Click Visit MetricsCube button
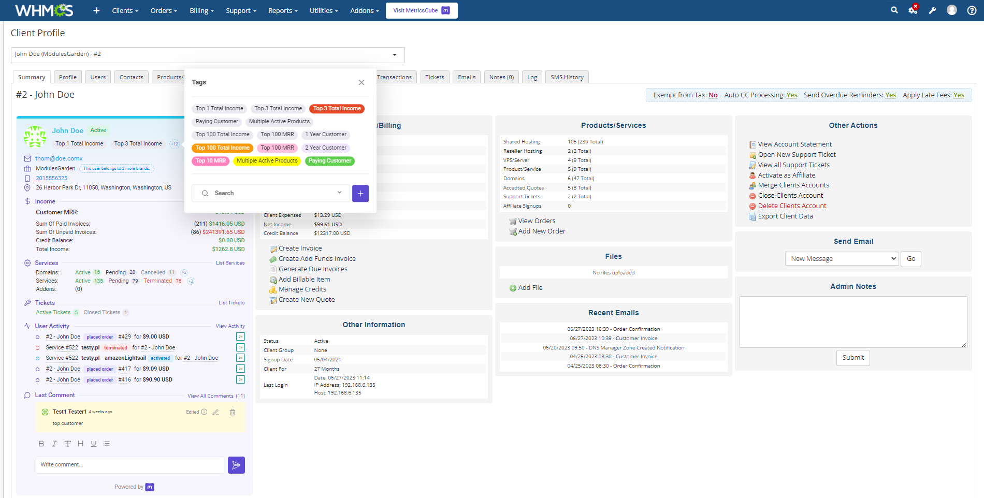 click(422, 10)
